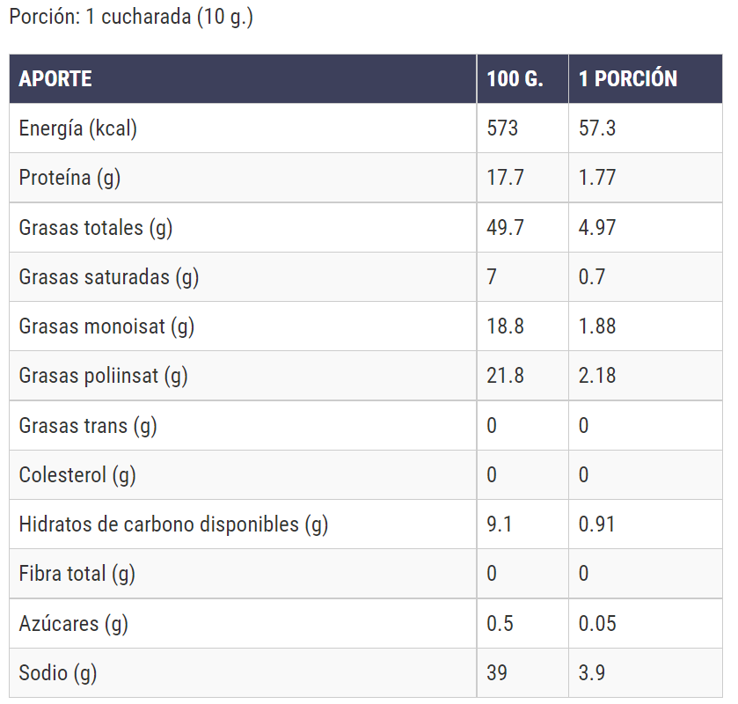Click the 4.97 total fat portion value
Image resolution: width=738 pixels, height=704 pixels.
click(596, 228)
